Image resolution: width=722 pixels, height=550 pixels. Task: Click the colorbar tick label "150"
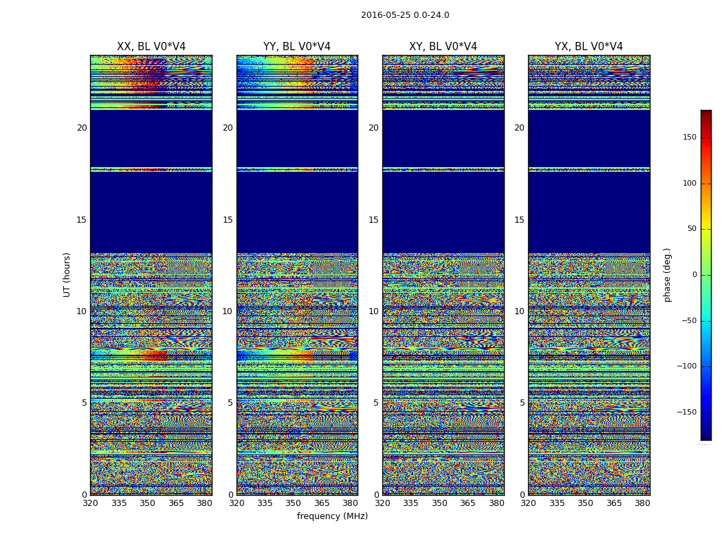tap(690, 137)
